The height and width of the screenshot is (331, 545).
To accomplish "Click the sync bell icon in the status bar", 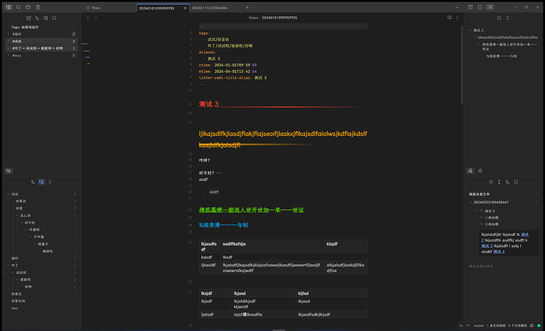I will tap(532, 325).
